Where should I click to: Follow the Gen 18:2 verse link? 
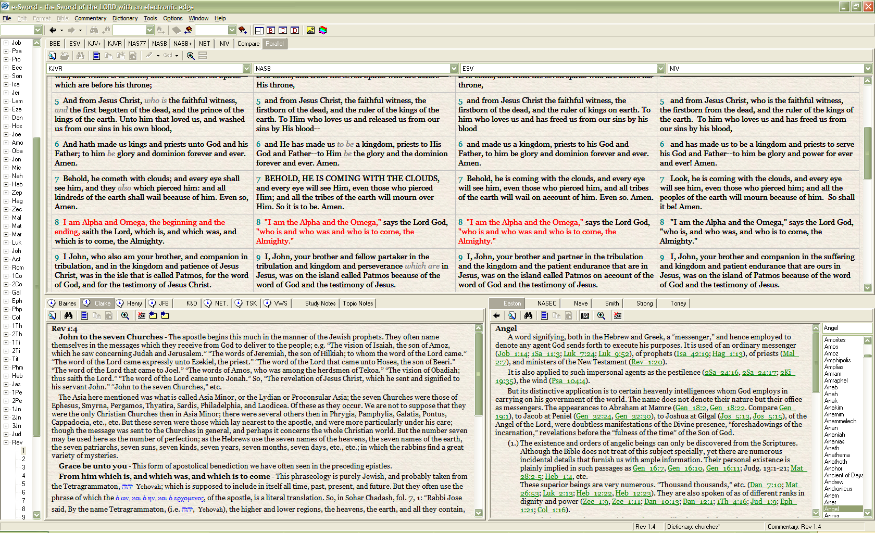click(691, 408)
